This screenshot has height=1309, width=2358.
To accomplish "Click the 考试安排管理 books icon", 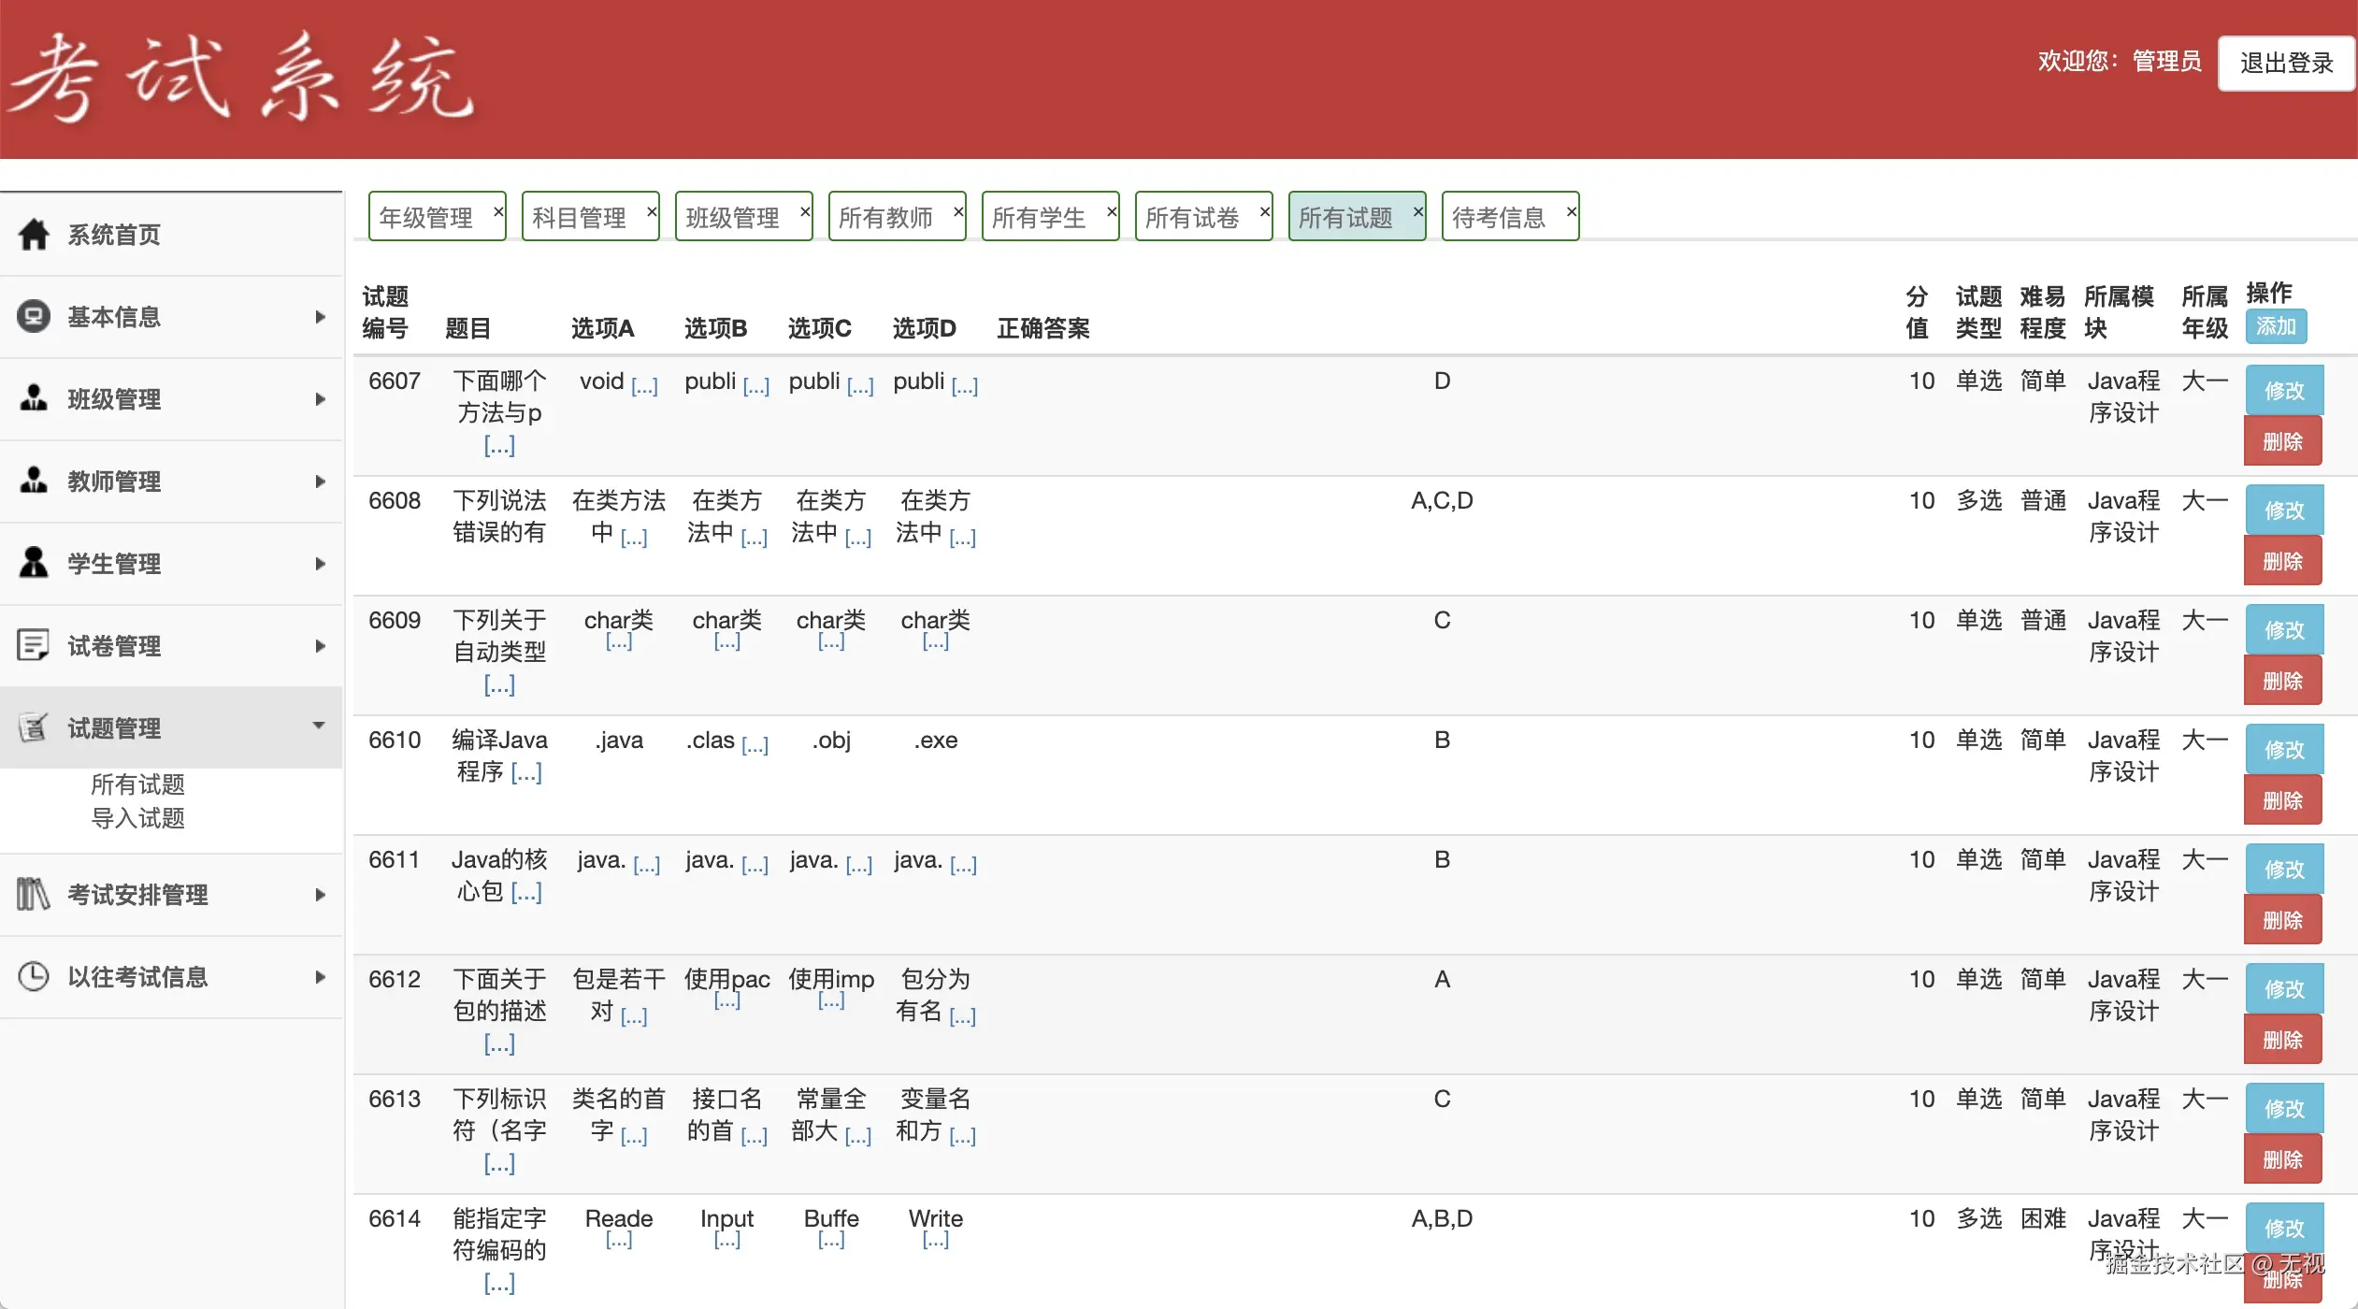I will 34,894.
